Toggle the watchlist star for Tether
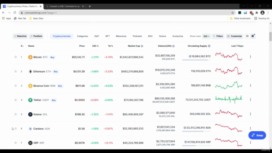 click(16, 100)
